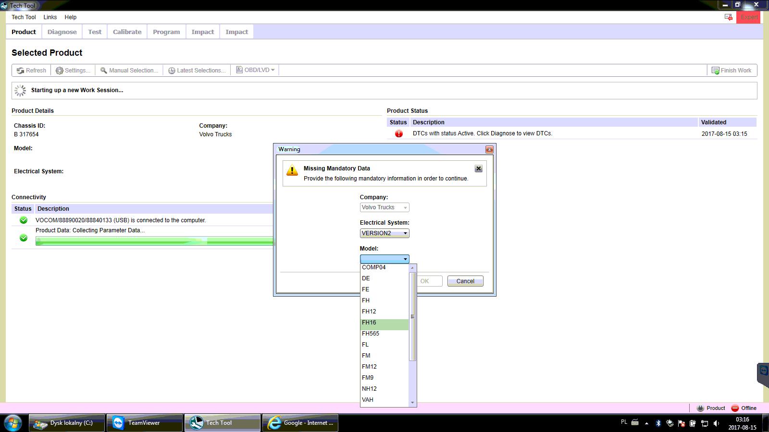Select FL from model list
The width and height of the screenshot is (769, 432).
(x=384, y=345)
